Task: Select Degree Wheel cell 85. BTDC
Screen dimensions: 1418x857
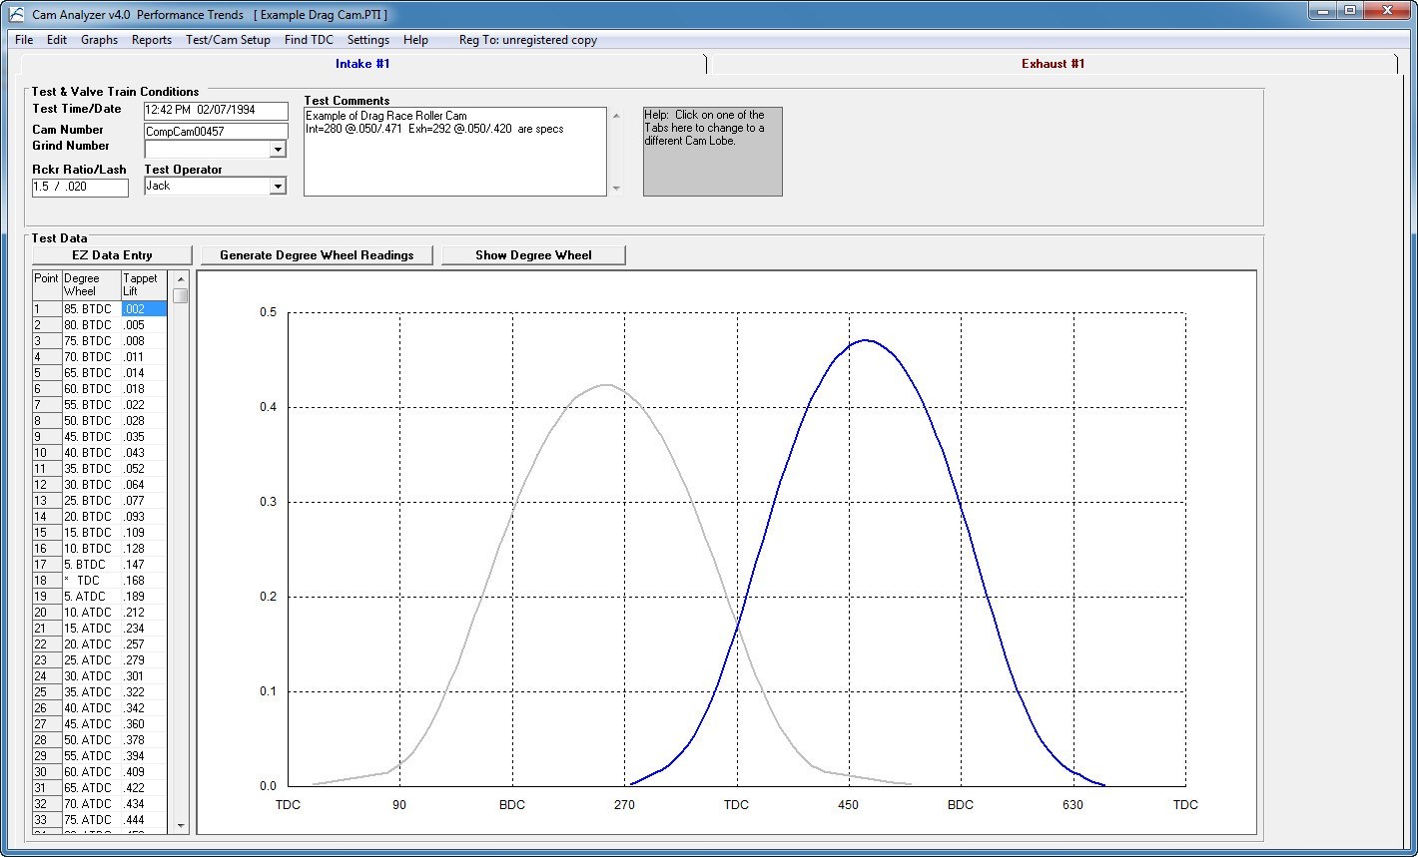Action: click(x=91, y=309)
